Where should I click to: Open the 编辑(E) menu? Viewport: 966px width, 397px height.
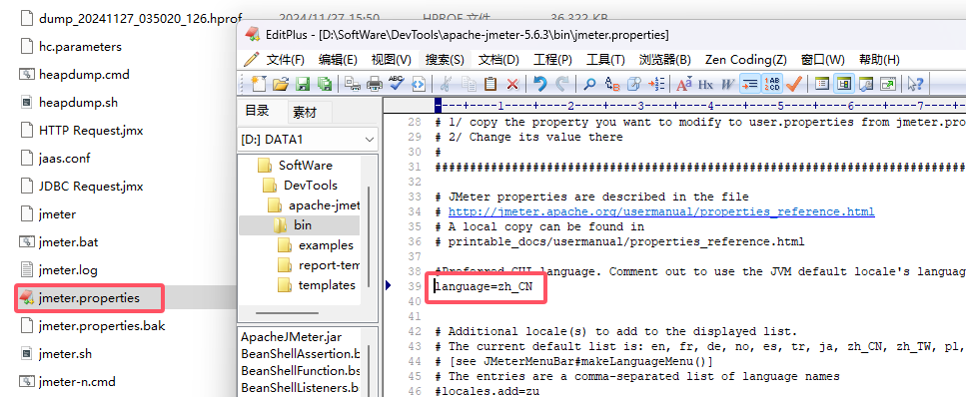(x=338, y=60)
